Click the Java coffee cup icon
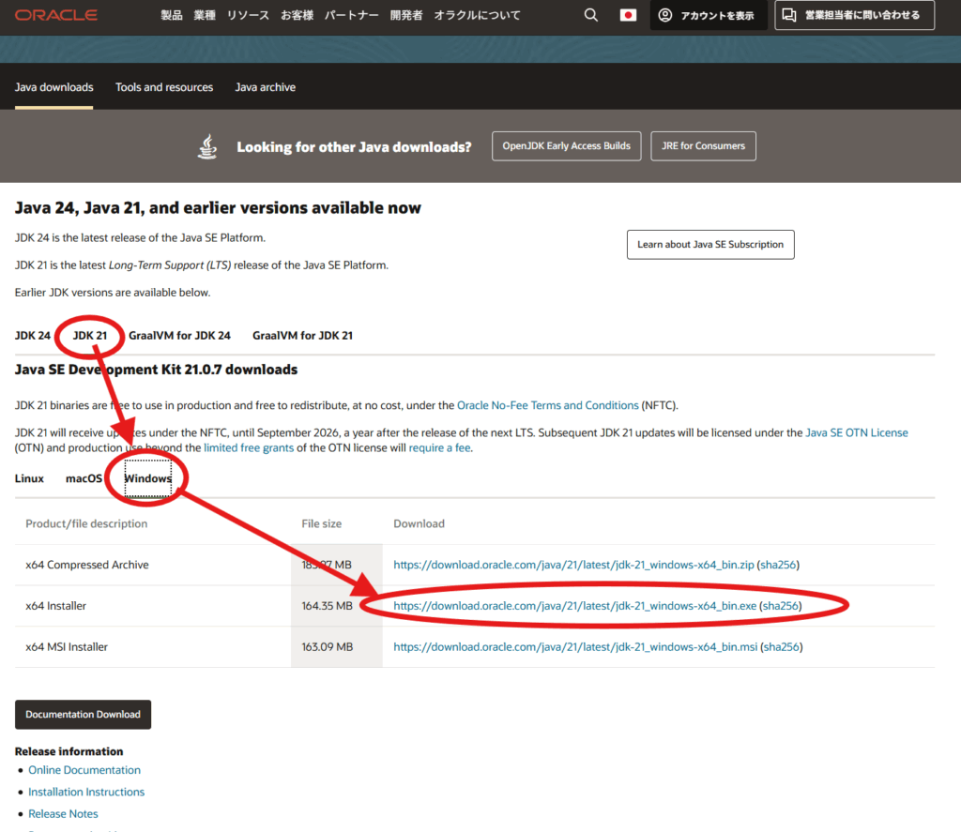Image resolution: width=961 pixels, height=832 pixels. click(207, 146)
